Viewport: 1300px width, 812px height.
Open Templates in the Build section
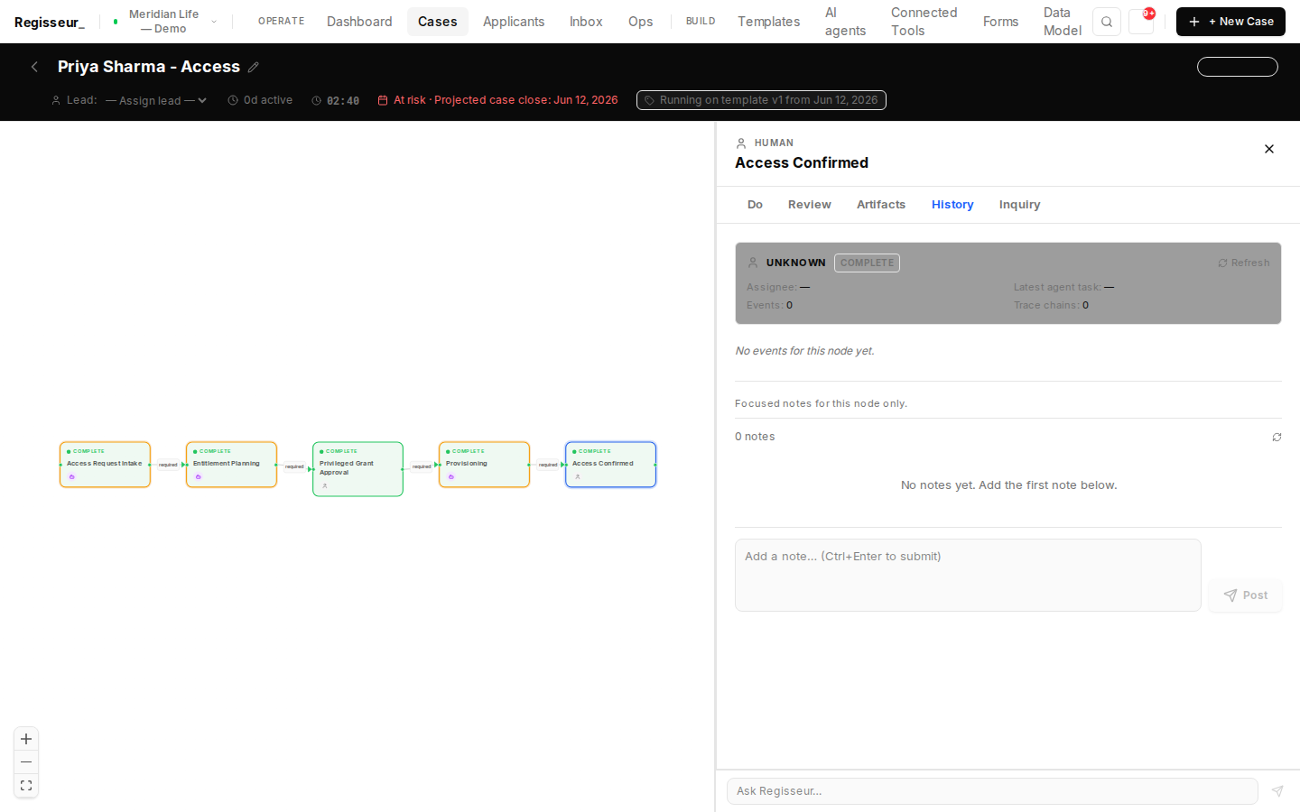click(x=768, y=22)
